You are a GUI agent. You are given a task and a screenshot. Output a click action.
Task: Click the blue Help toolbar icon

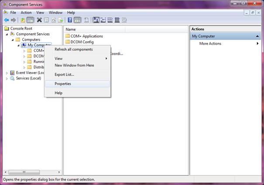(x=70, y=20)
